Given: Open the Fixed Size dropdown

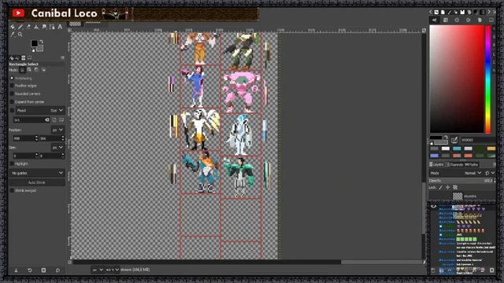Looking at the screenshot, I should 40,110.
